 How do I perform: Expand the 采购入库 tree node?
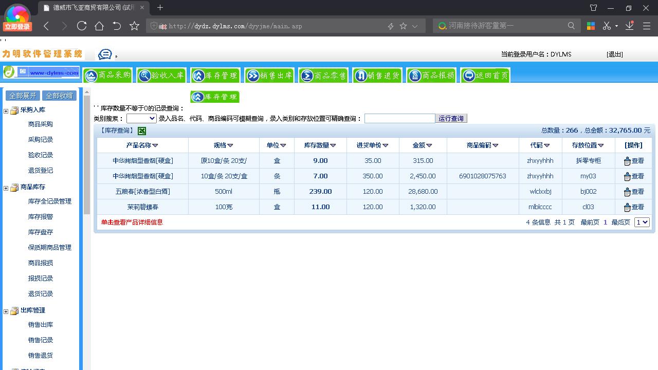[x=6, y=111]
